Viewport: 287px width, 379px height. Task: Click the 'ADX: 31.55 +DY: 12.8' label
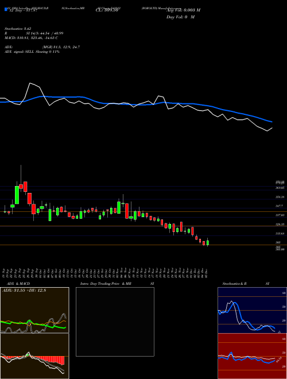pyautogui.click(x=24, y=291)
